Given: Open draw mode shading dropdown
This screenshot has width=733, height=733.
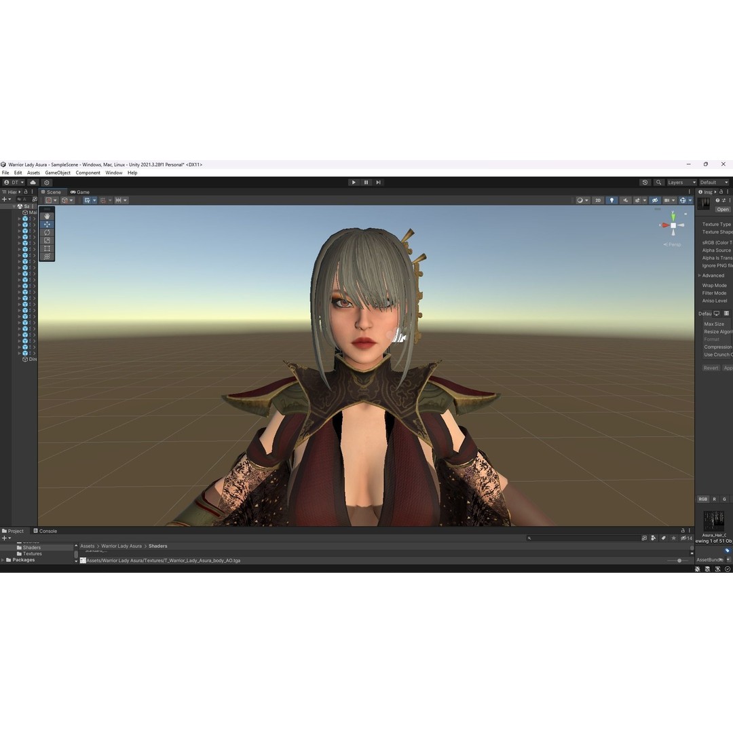Looking at the screenshot, I should click(582, 200).
